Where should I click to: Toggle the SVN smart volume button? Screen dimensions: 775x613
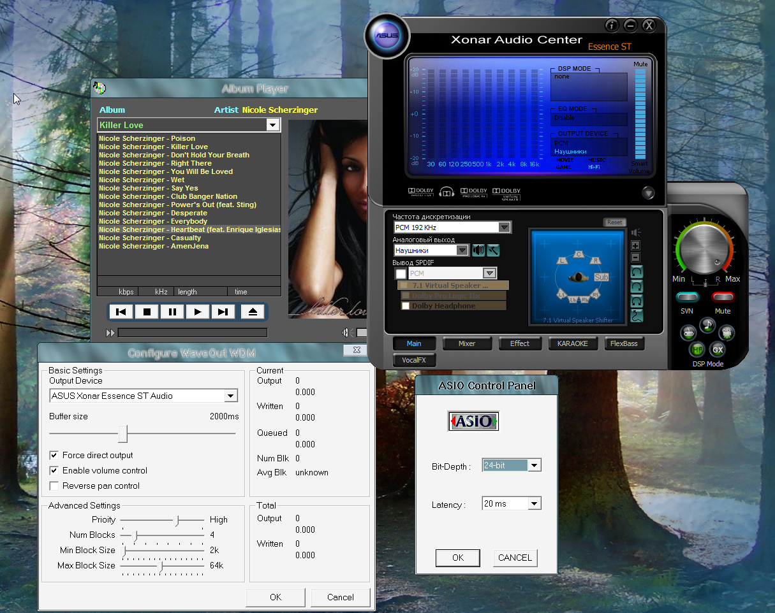(x=687, y=297)
